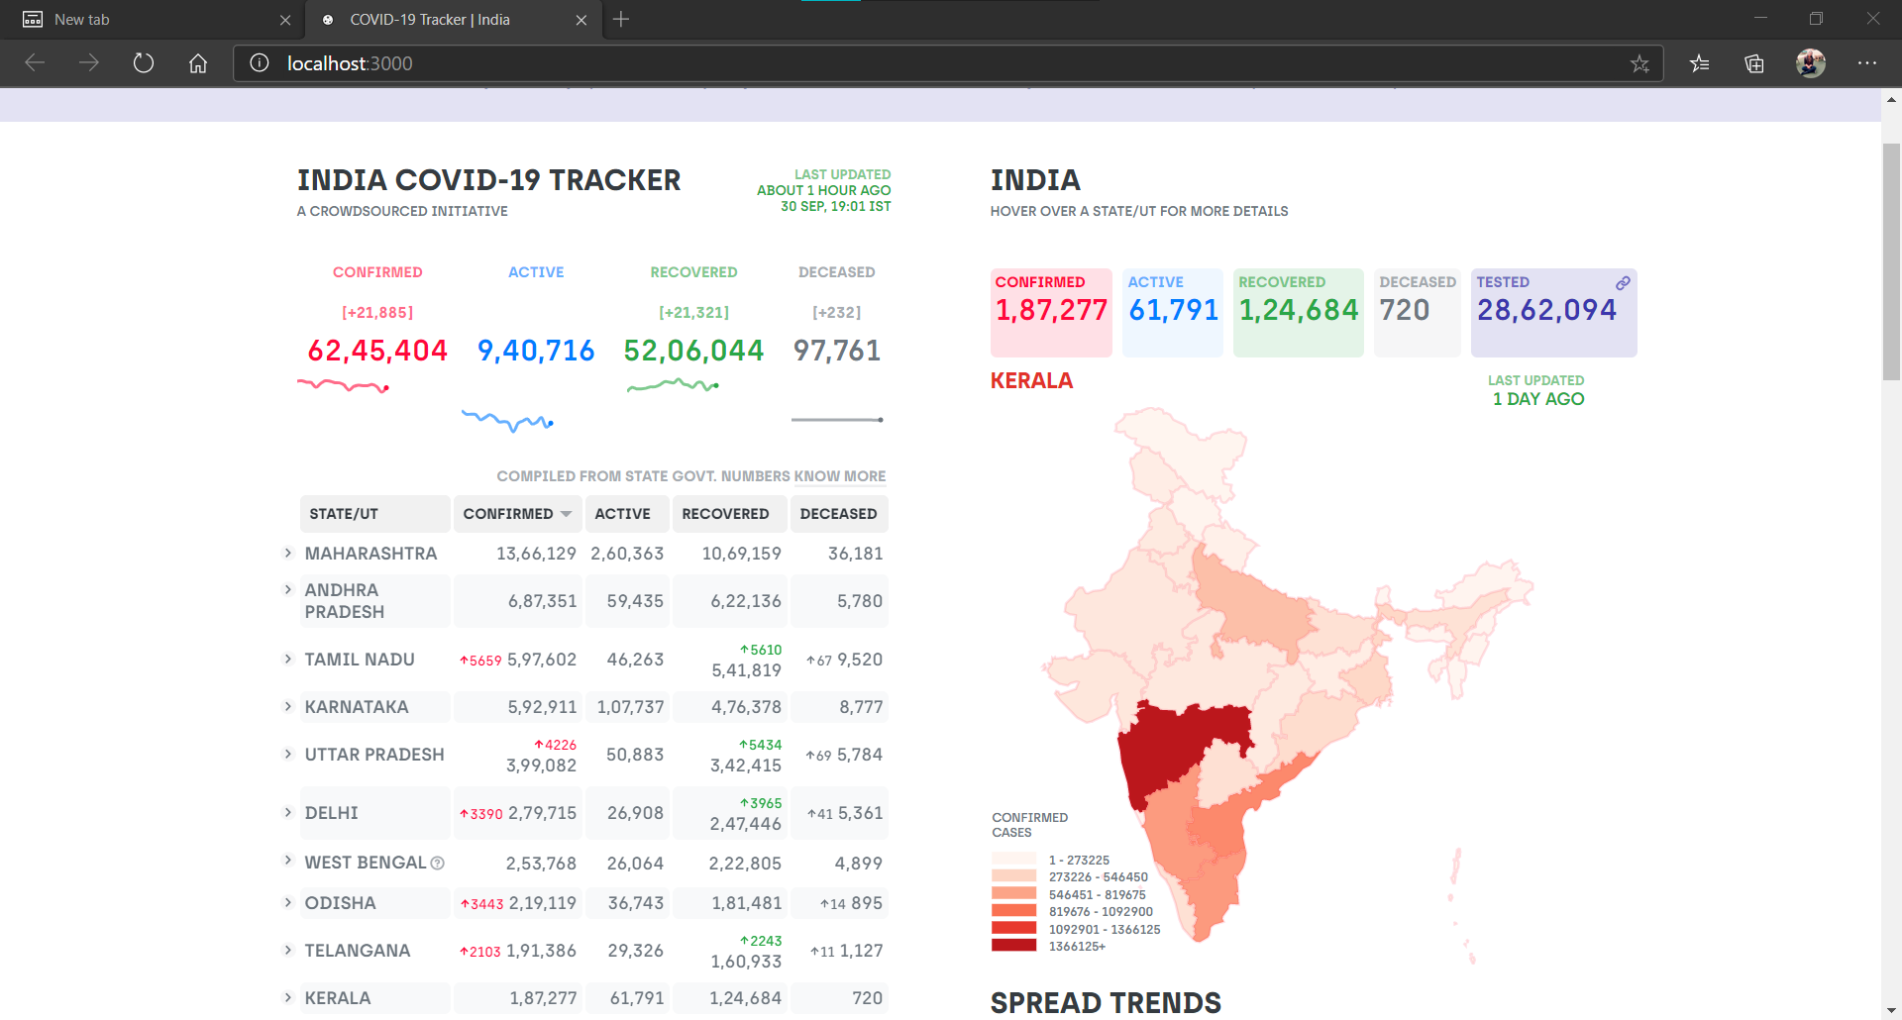This screenshot has height=1020, width=1902.
Task: Click Tamil Nadu recovered value 5,41,819
Action: click(746, 670)
